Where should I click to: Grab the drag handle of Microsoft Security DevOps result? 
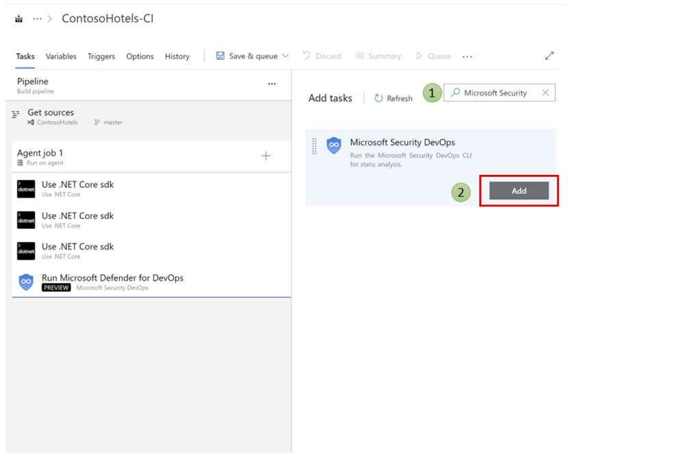pos(314,146)
